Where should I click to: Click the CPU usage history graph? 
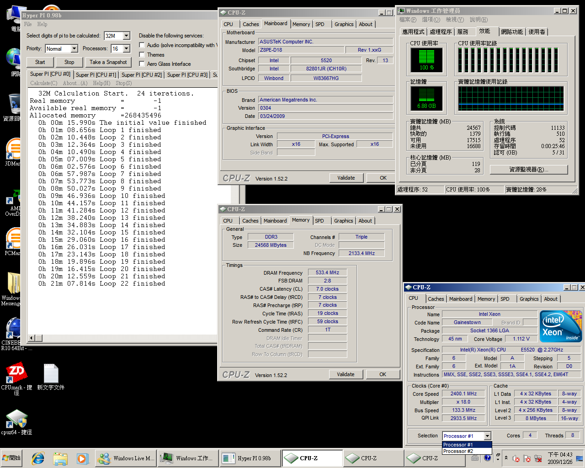tap(512, 60)
